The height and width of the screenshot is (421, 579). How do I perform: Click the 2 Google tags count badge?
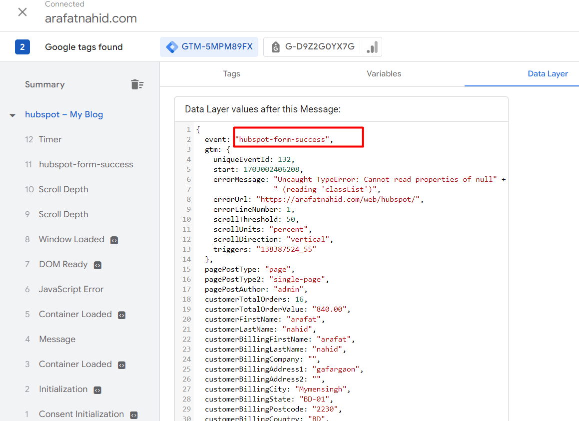pyautogui.click(x=22, y=47)
